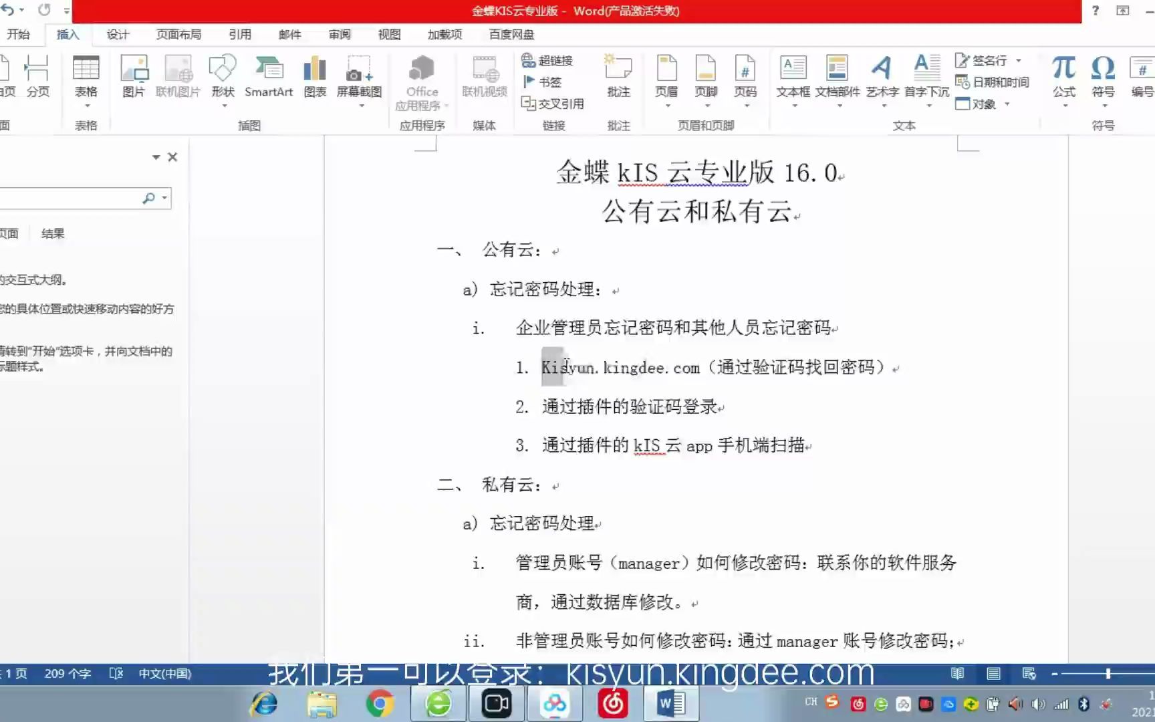This screenshot has height=722, width=1155.
Task: Open the navigation search options dropdown
Action: 164,198
